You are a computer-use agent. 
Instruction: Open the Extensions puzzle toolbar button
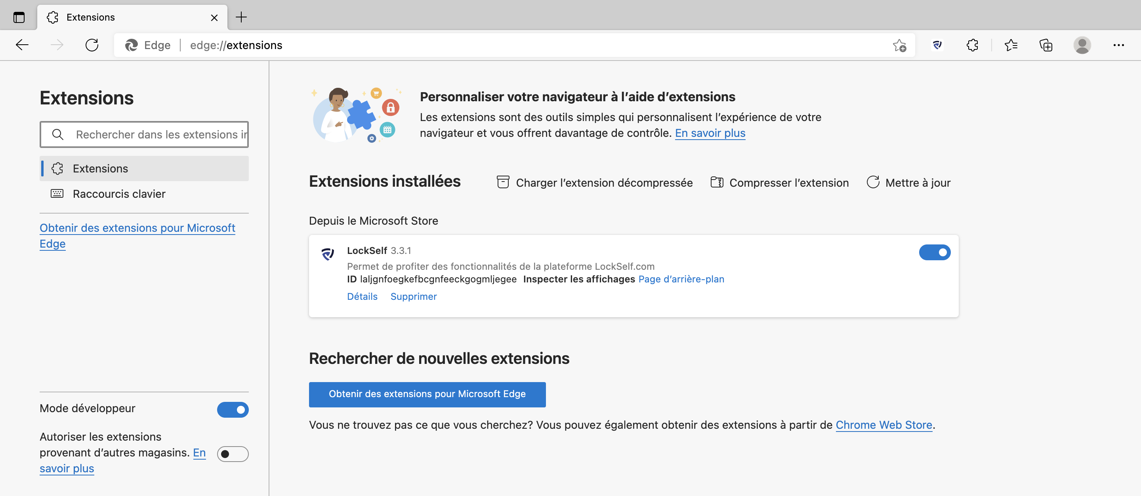972,45
